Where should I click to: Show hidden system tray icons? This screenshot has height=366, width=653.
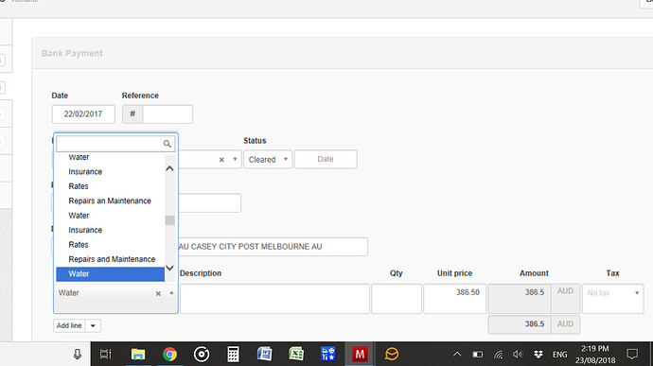point(457,355)
